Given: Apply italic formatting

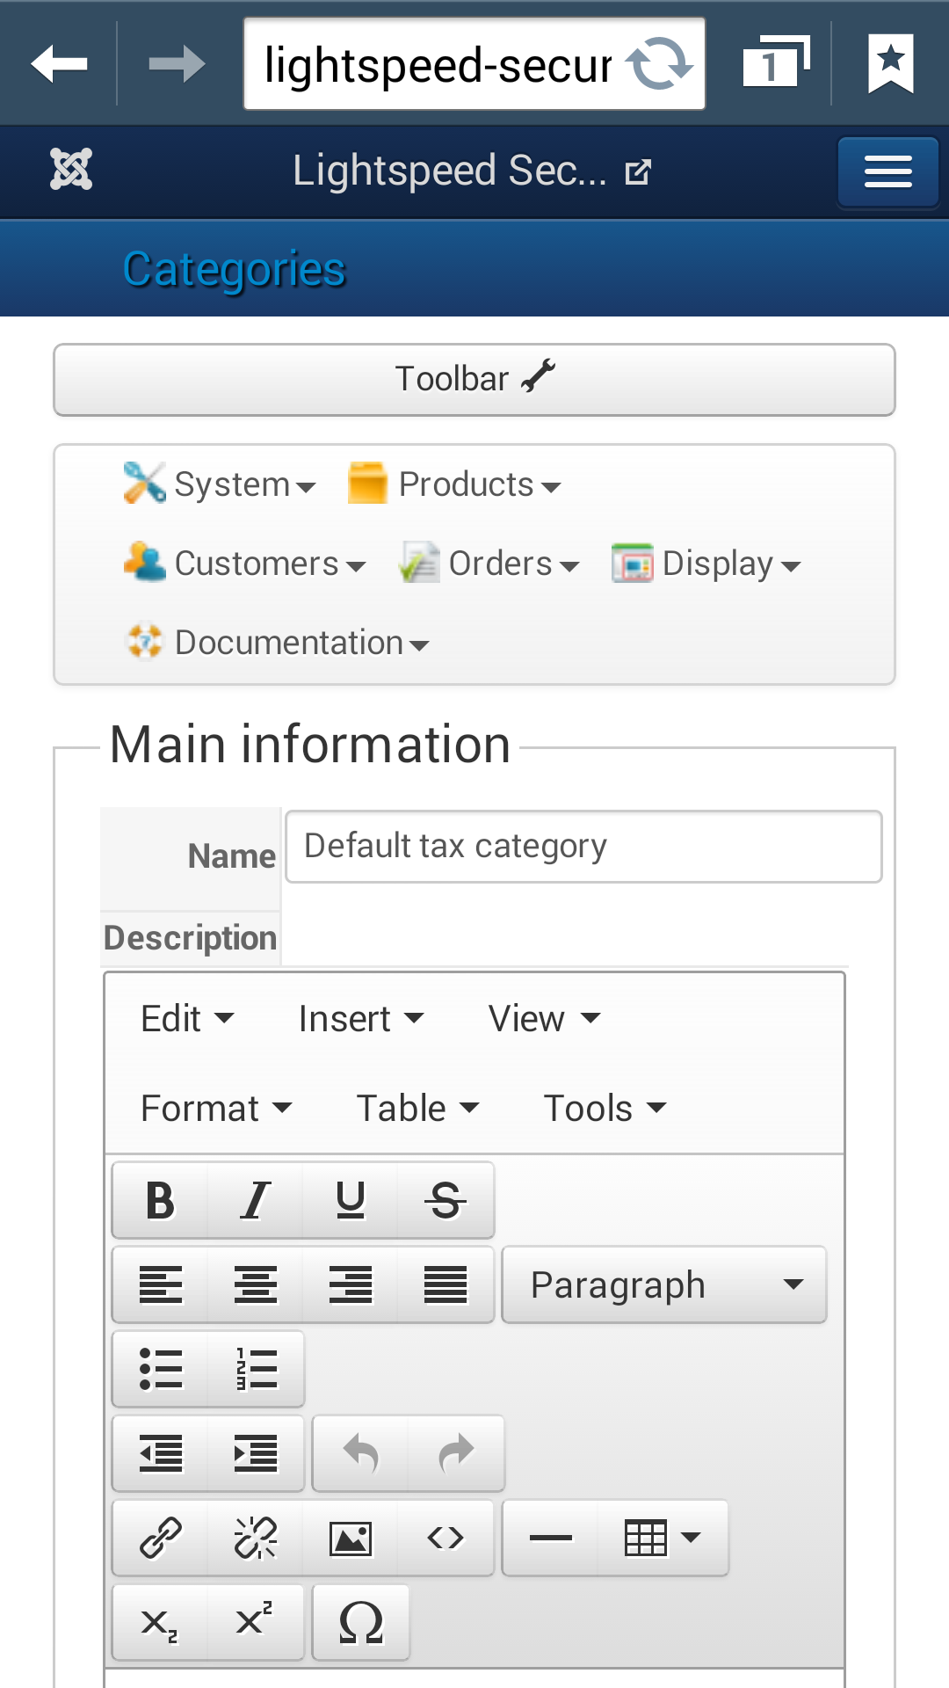Looking at the screenshot, I should [255, 1200].
